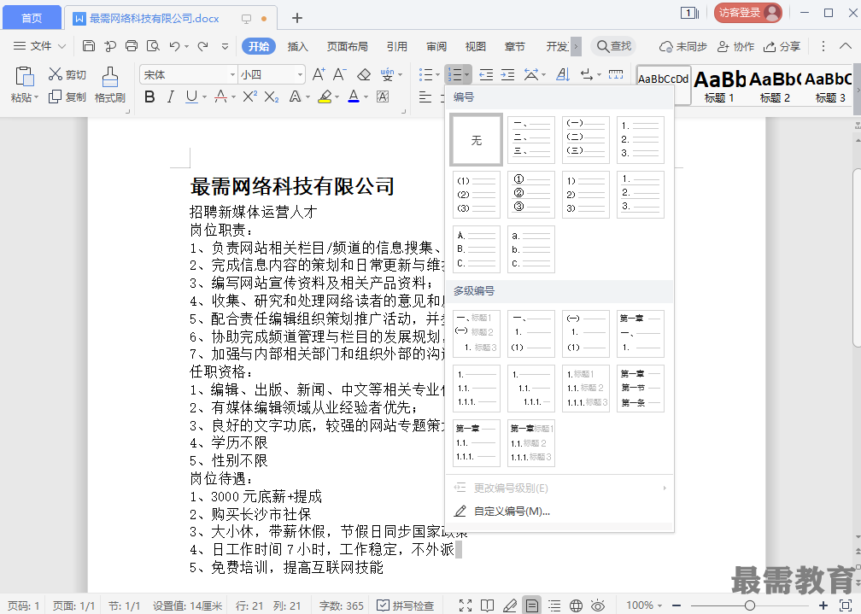The height and width of the screenshot is (614, 861).
Task: Switch to the 引用 ribbon tab
Action: click(x=396, y=47)
